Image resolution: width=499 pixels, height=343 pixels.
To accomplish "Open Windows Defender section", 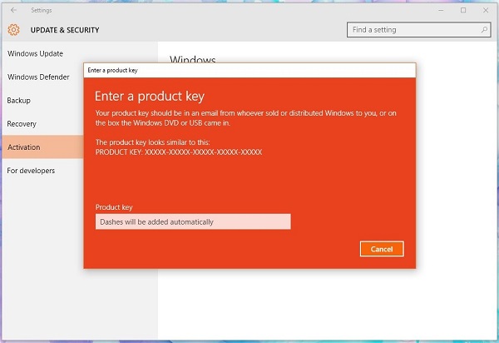I will coord(38,77).
